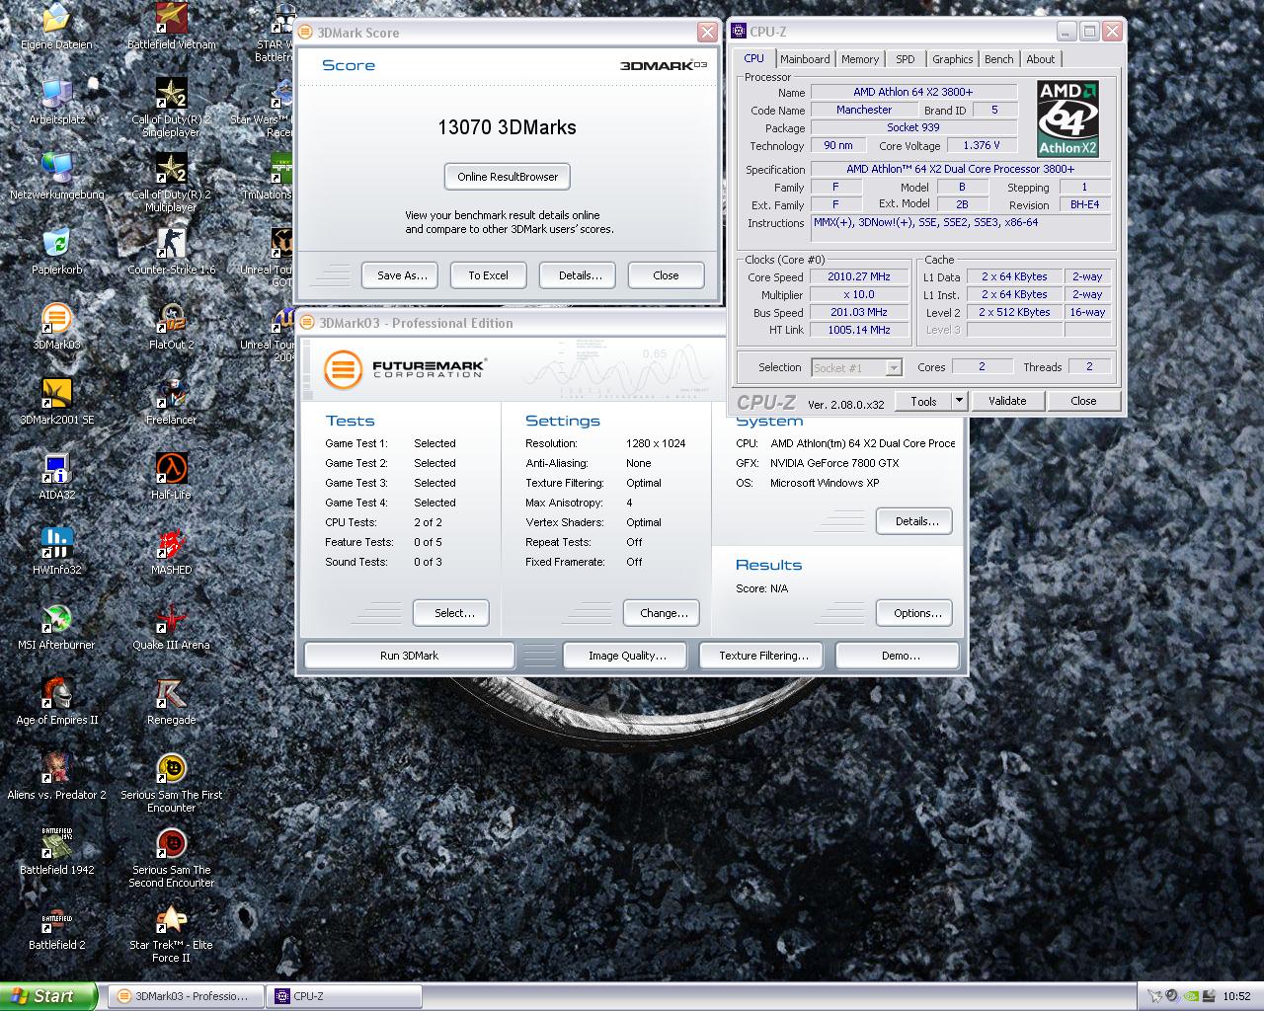Open Texture Filtering... in 3DMark03
Screen dimensions: 1264x1011
tap(763, 656)
